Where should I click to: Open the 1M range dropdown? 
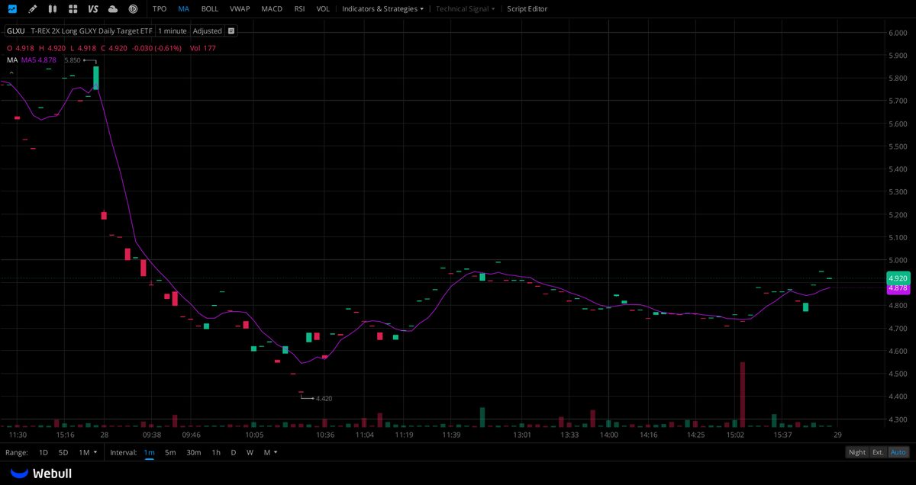[x=88, y=452]
